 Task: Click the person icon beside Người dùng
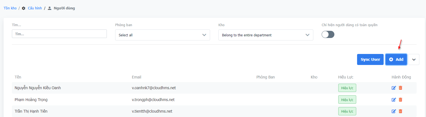pyautogui.click(x=50, y=8)
